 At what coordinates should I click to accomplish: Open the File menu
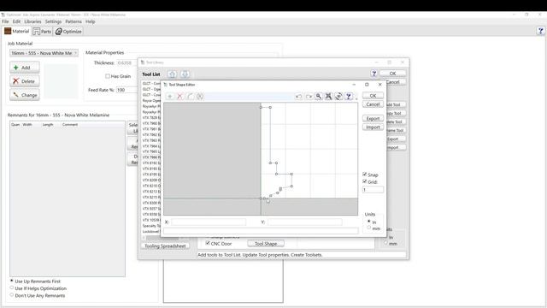click(5, 21)
